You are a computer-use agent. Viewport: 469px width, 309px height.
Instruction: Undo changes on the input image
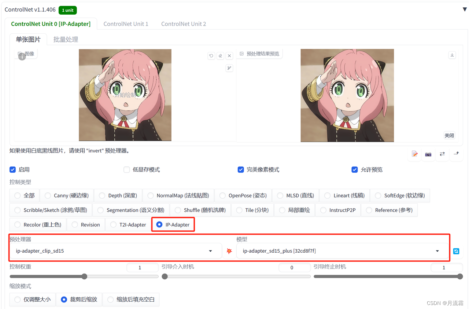pos(211,56)
